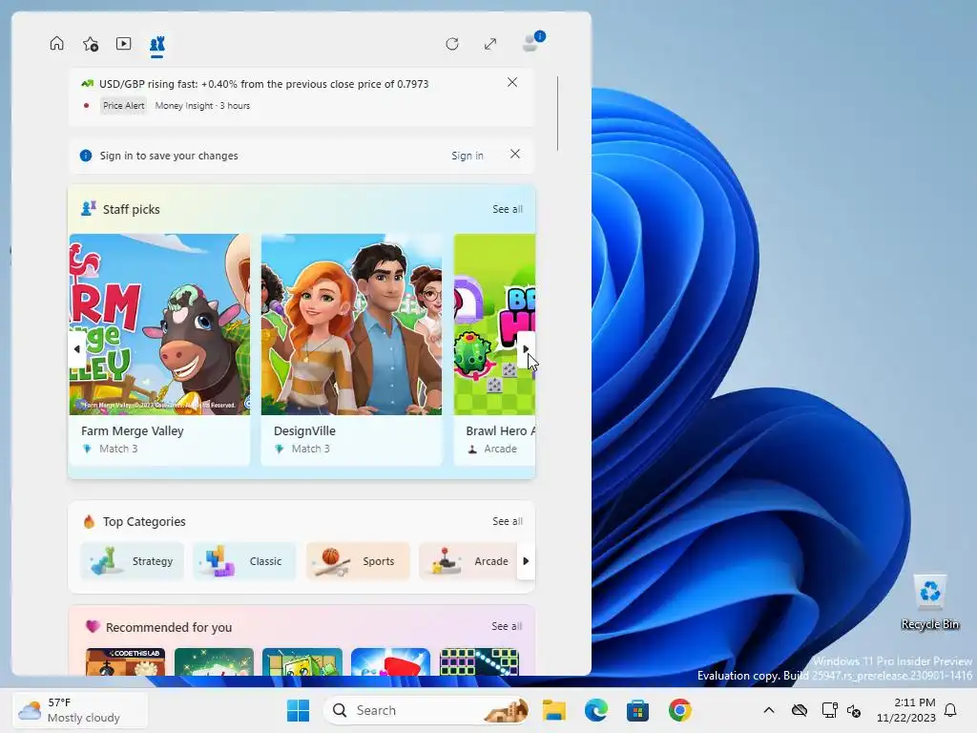Launch Google Chrome from taskbar
The height and width of the screenshot is (733, 977).
(x=679, y=710)
